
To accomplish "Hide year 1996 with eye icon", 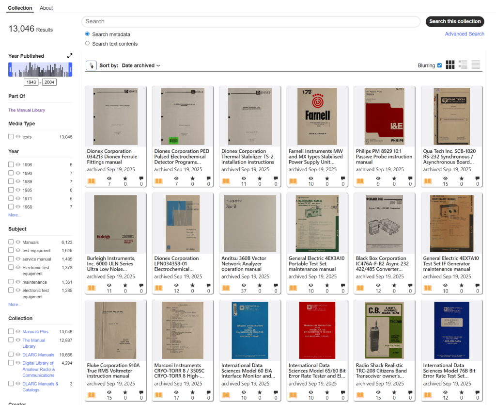I will click(18, 164).
